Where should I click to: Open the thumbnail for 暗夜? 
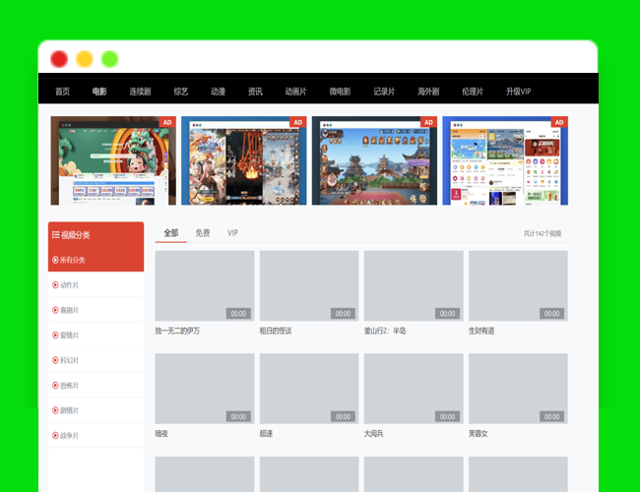click(x=205, y=389)
